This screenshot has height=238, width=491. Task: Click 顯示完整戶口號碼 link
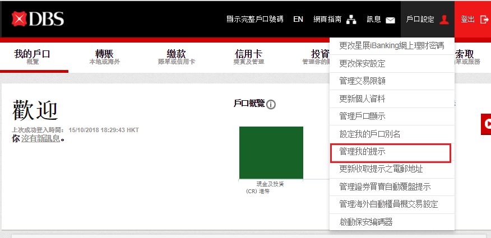pos(254,19)
